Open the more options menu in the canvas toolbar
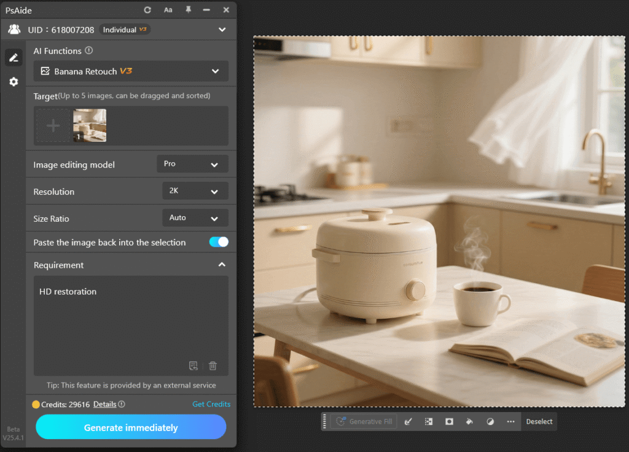Image resolution: width=629 pixels, height=452 pixels. (x=510, y=421)
